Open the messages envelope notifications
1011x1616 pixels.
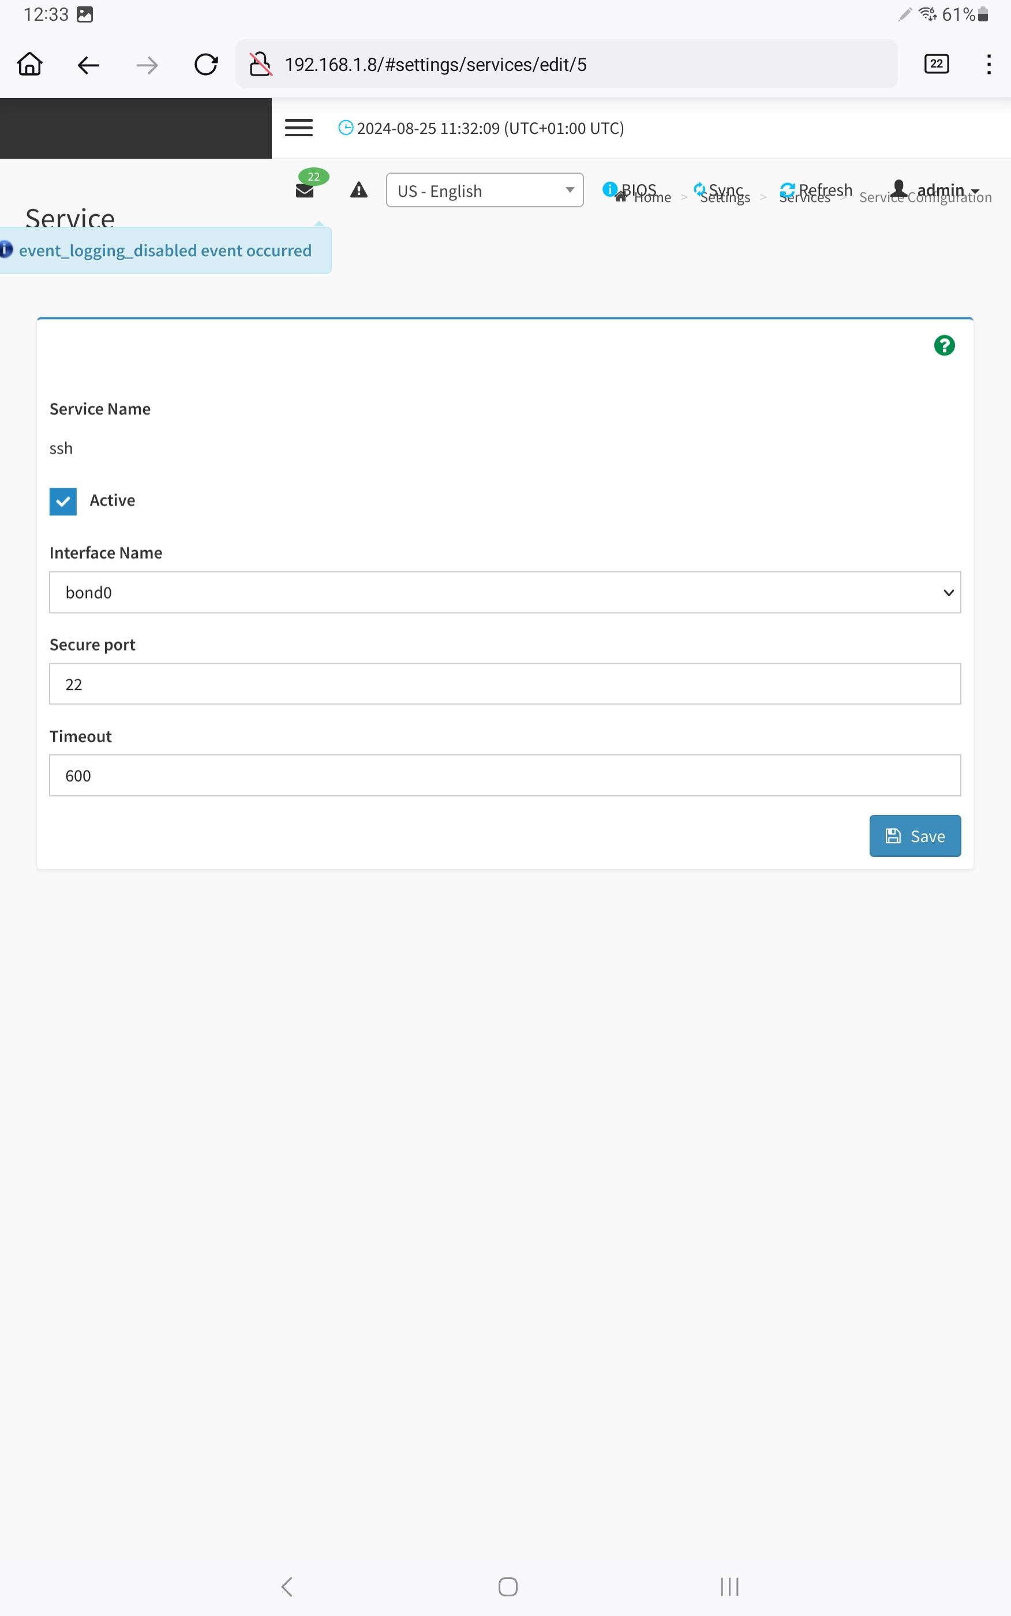(x=305, y=190)
